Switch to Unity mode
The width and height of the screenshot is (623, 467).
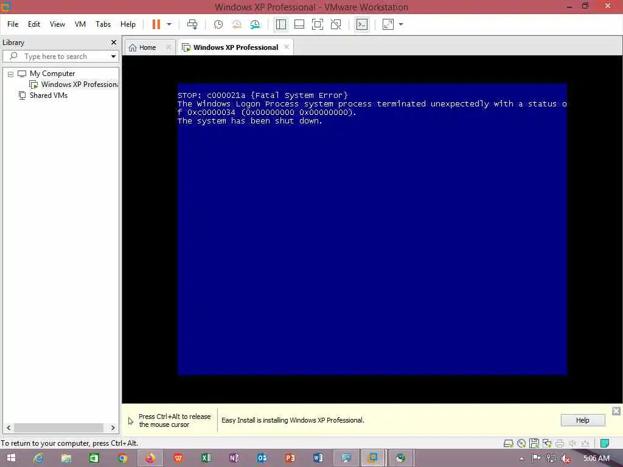(336, 24)
